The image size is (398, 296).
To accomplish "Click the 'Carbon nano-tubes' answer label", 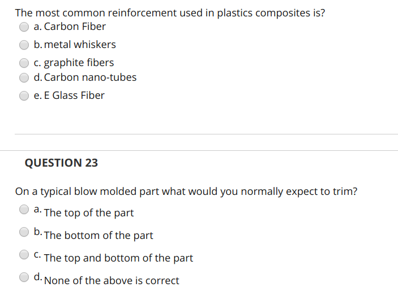I will (91, 77).
